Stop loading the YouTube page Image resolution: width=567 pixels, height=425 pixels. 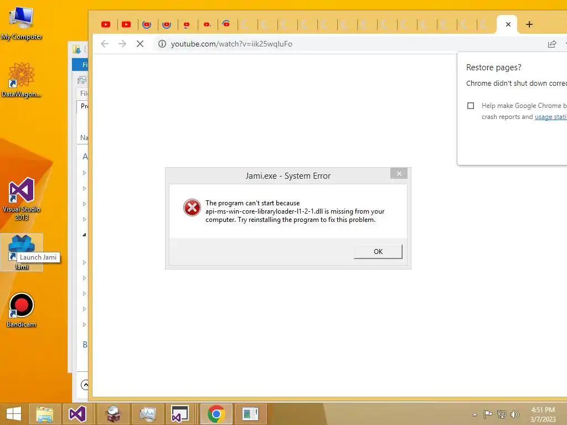140,44
